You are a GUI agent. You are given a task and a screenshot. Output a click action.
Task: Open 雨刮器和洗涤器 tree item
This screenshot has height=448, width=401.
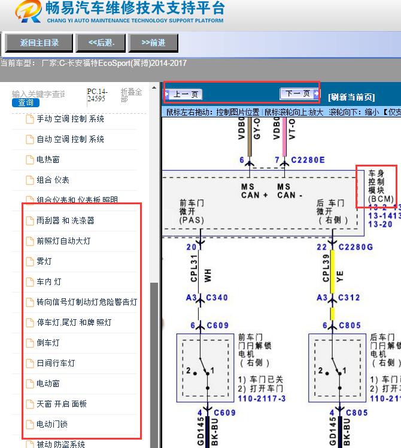[x=65, y=220]
